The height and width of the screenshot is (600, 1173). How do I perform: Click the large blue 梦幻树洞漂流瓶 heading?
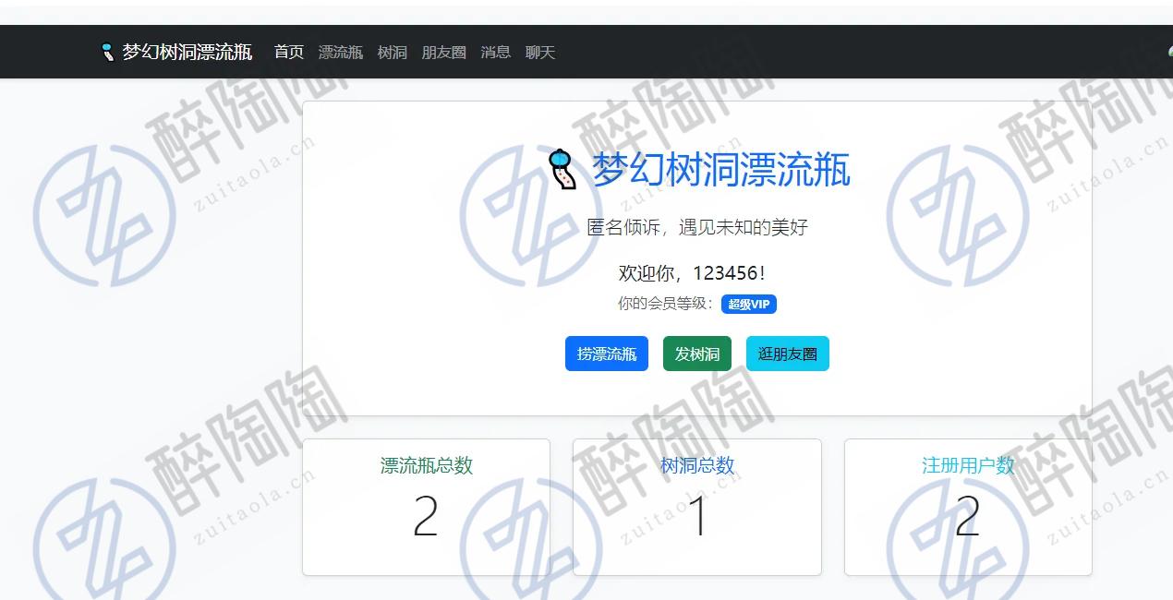click(x=720, y=171)
